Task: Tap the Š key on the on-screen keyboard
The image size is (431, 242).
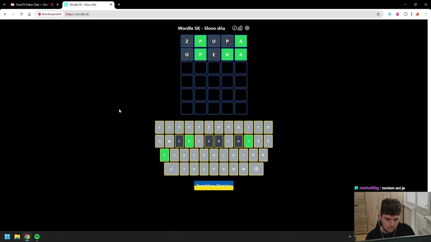Action: (179, 127)
